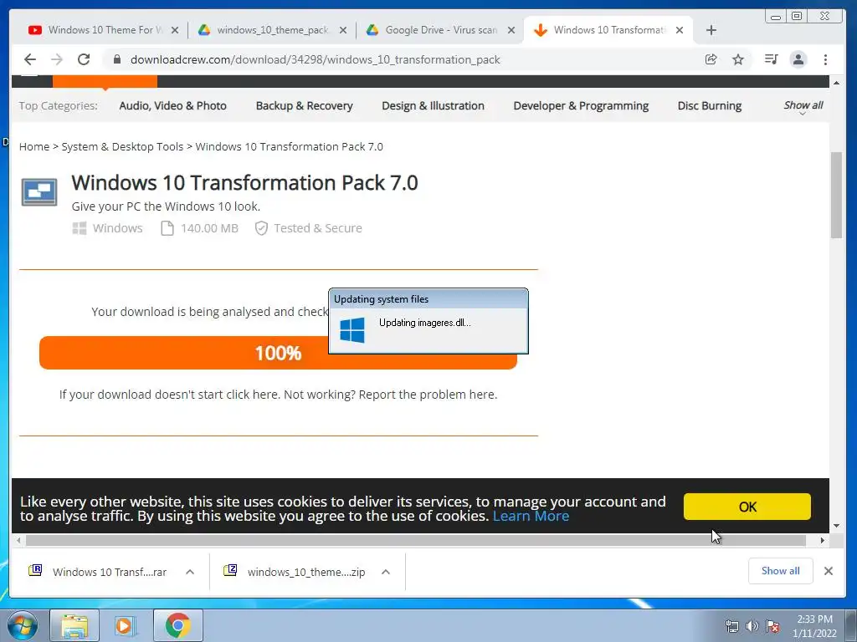This screenshot has height=642, width=857.
Task: Open the Windows Start menu orb
Action: 23,625
